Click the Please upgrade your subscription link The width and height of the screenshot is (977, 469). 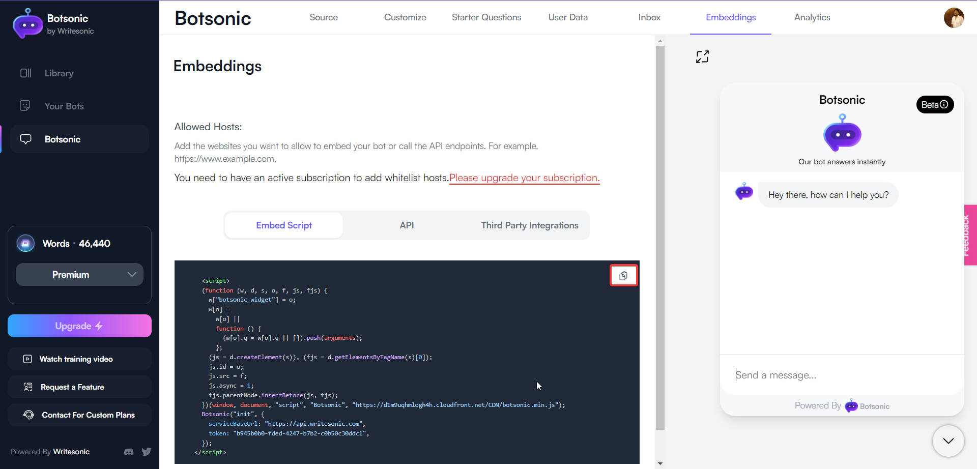point(524,178)
